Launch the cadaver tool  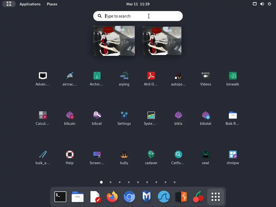coord(151,154)
